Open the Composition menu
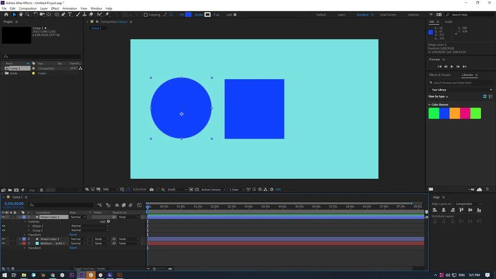This screenshot has width=496, height=279. (28, 8)
